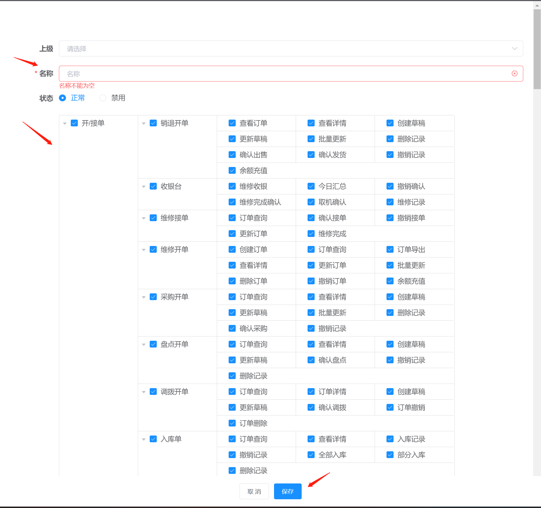This screenshot has width=541, height=508.
Task: Click the scrollbar up arrow
Action: coord(537,5)
